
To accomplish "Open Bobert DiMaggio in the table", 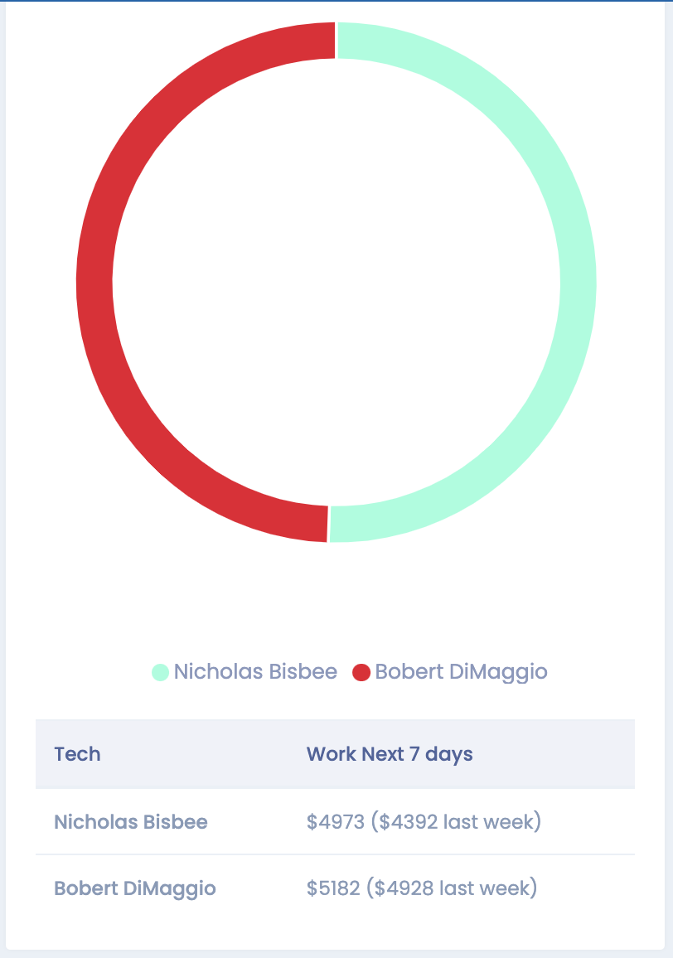I will 135,888.
